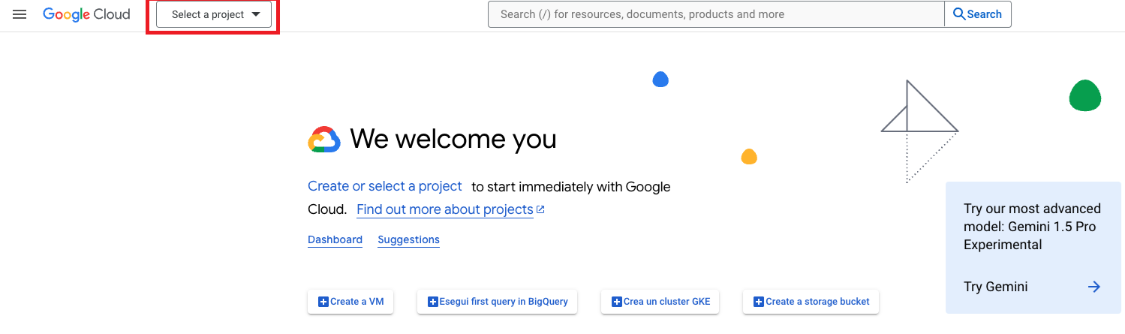This screenshot has height=334, width=1125.
Task: Open the Select a project dropdown
Action: pos(214,14)
